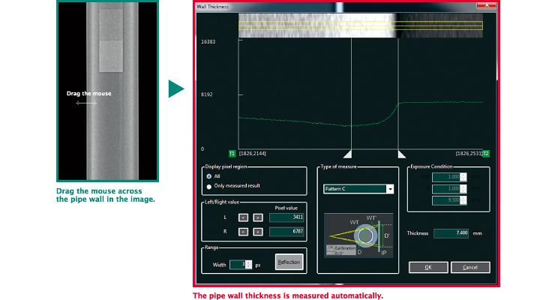The height and width of the screenshot is (300, 552).
Task: Shift the R value left with its < arrow
Action: 244,232
